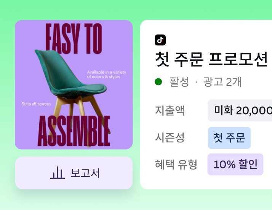
Task: Open the 보고서 report button
Action: tap(74, 173)
